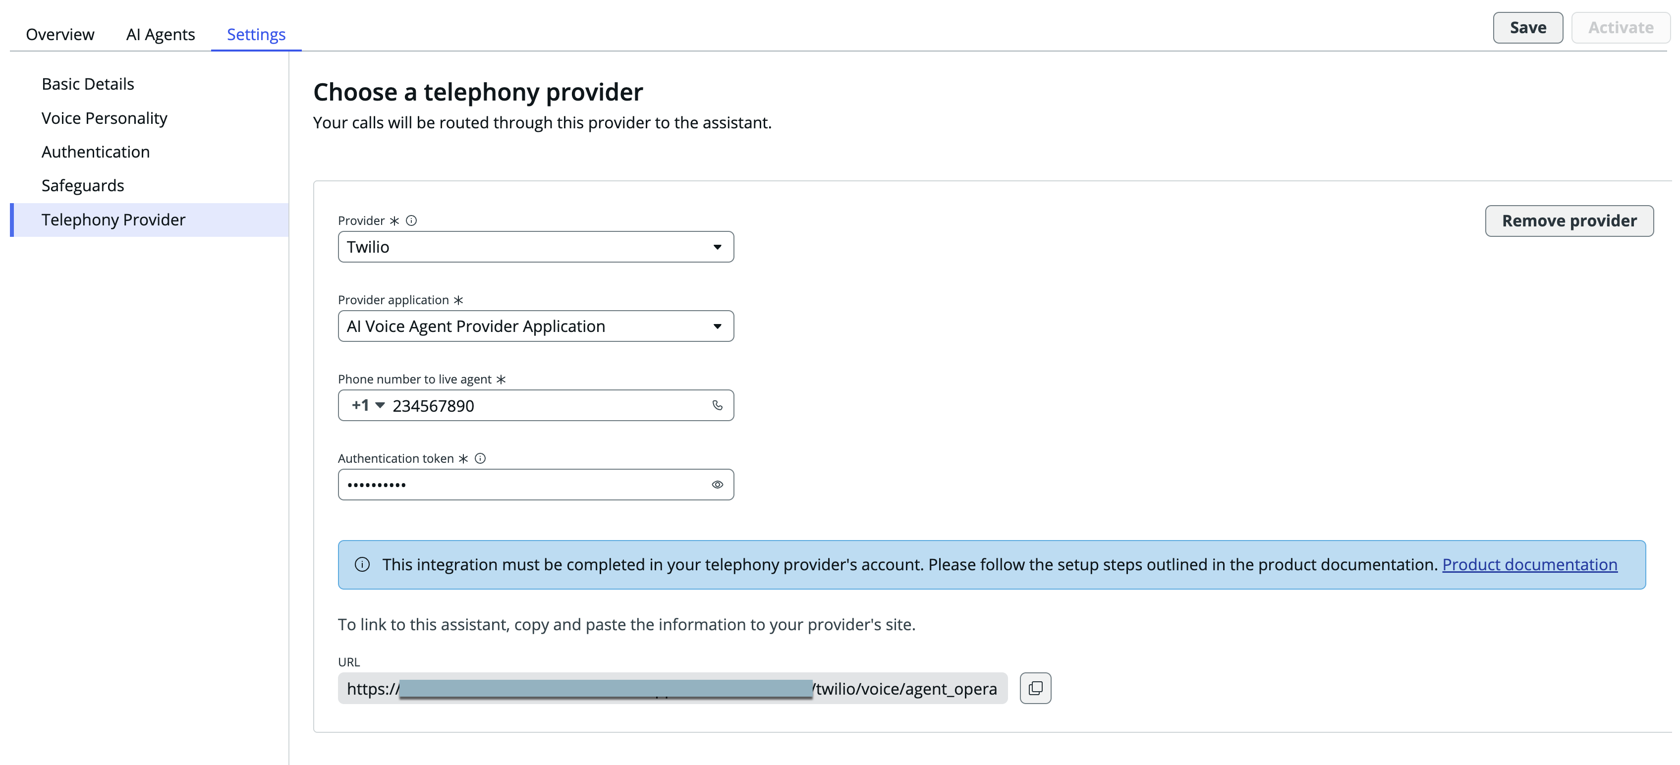This screenshot has height=765, width=1680.
Task: Click the phone icon in the number field
Action: point(718,406)
